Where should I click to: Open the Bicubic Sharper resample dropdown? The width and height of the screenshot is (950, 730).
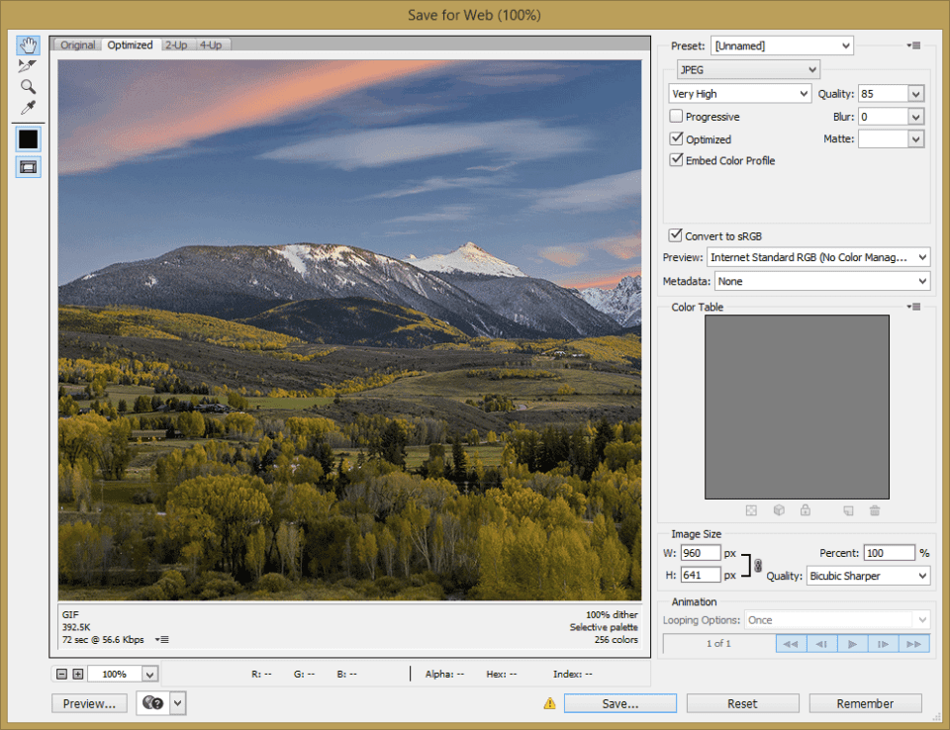point(868,576)
